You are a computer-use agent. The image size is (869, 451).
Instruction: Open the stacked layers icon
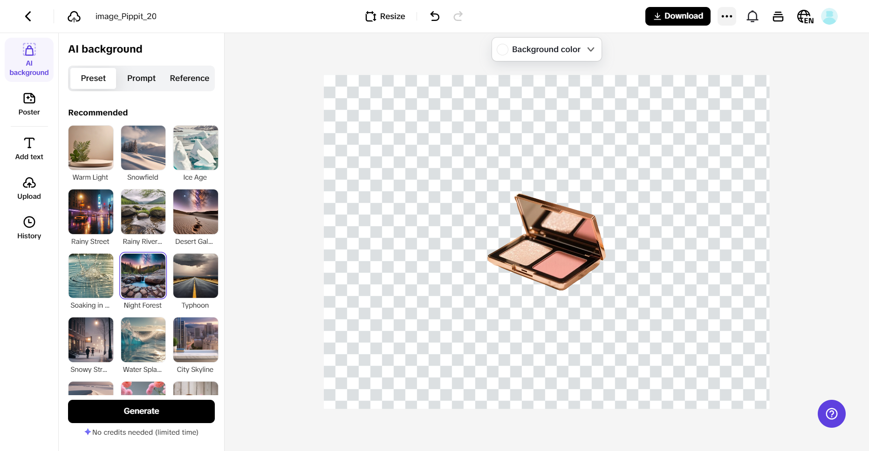coord(778,16)
